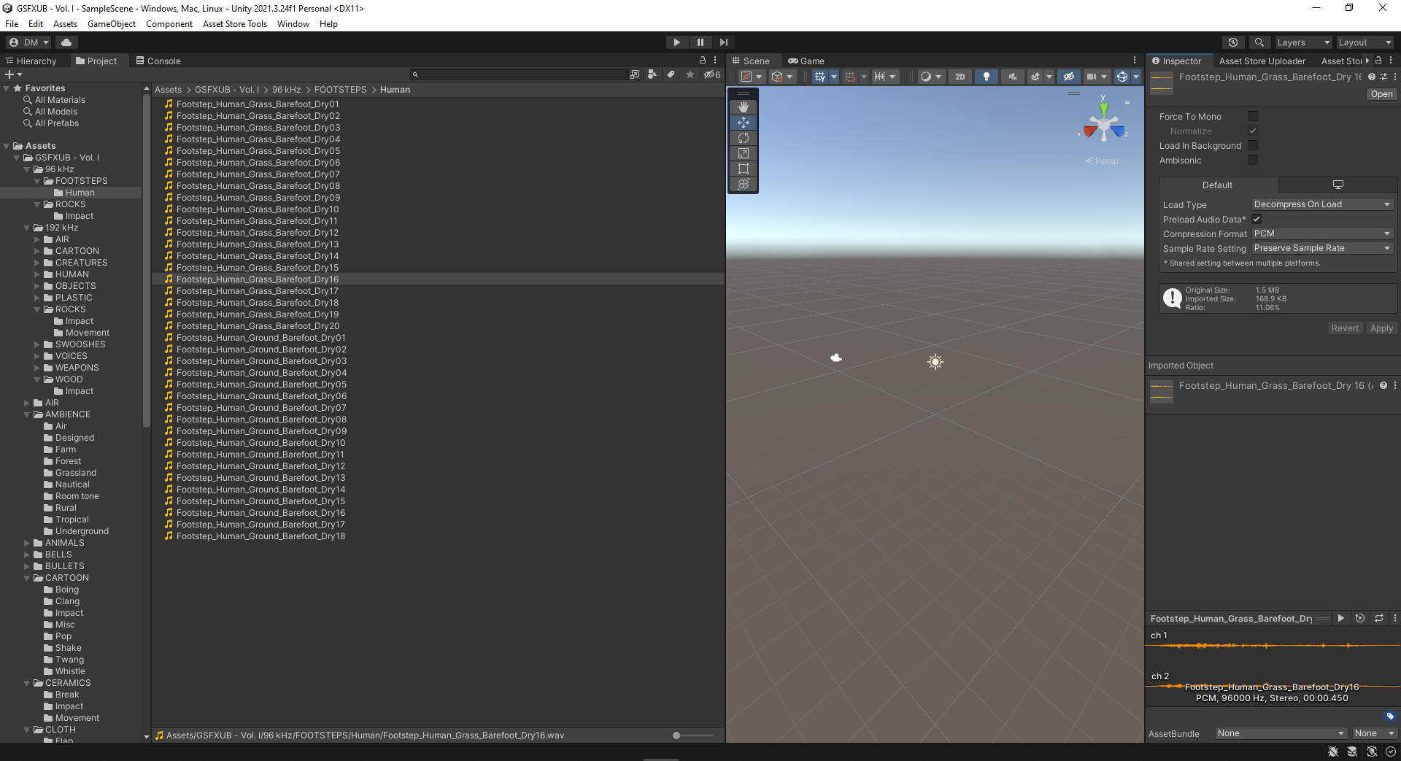This screenshot has width=1401, height=761.
Task: Search by Label tag icon in Project
Action: pos(671,74)
